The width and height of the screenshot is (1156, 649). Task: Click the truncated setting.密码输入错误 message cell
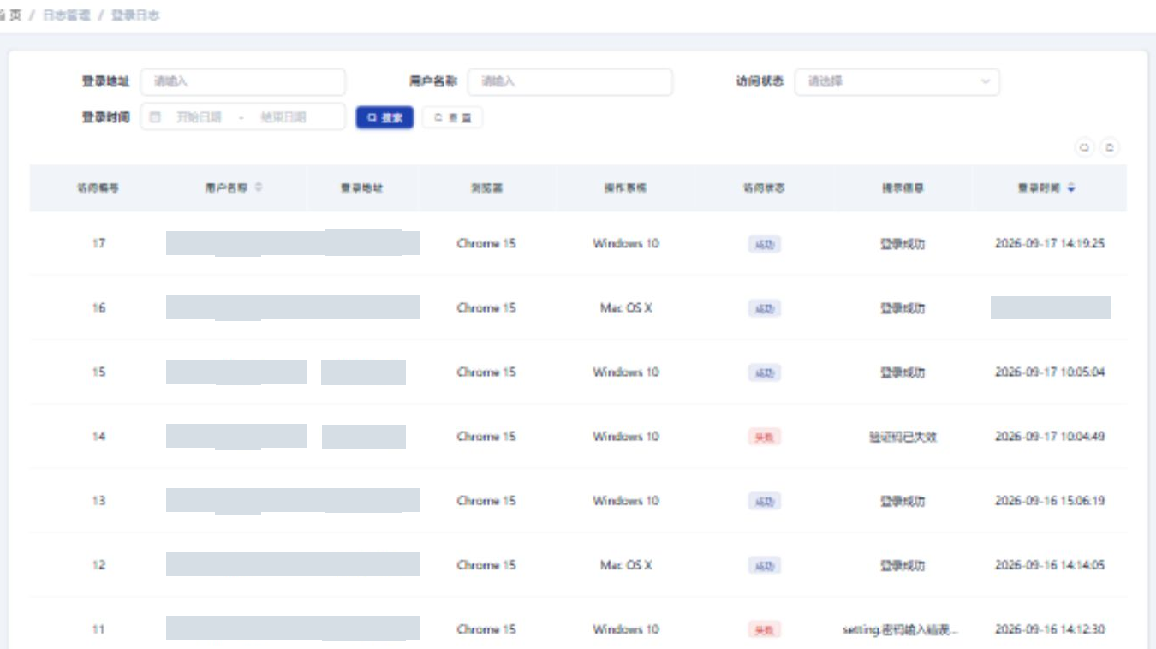click(x=900, y=630)
